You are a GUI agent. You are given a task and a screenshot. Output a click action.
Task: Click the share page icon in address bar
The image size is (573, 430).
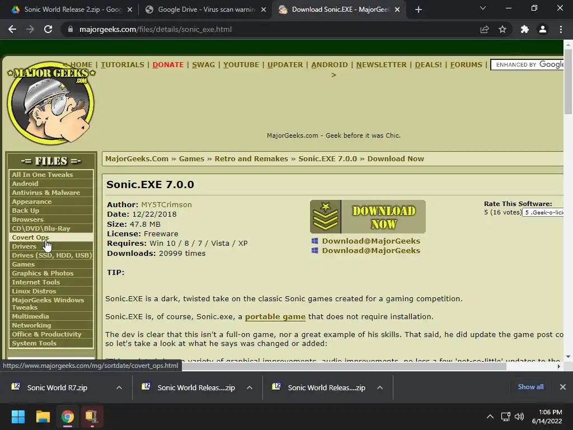[485, 29]
